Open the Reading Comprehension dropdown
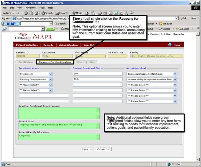 51,79
